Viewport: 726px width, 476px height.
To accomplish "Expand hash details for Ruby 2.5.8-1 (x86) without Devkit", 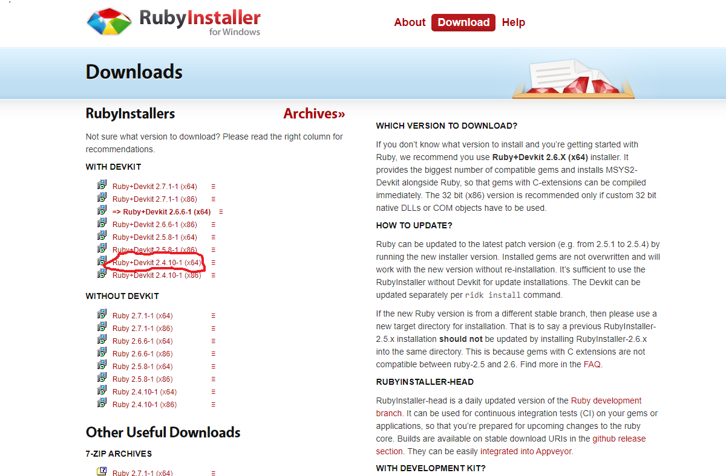I will pos(213,379).
